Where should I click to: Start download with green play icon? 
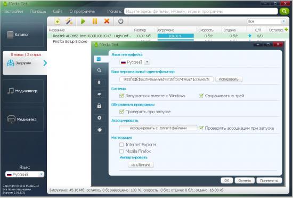click(x=83, y=21)
